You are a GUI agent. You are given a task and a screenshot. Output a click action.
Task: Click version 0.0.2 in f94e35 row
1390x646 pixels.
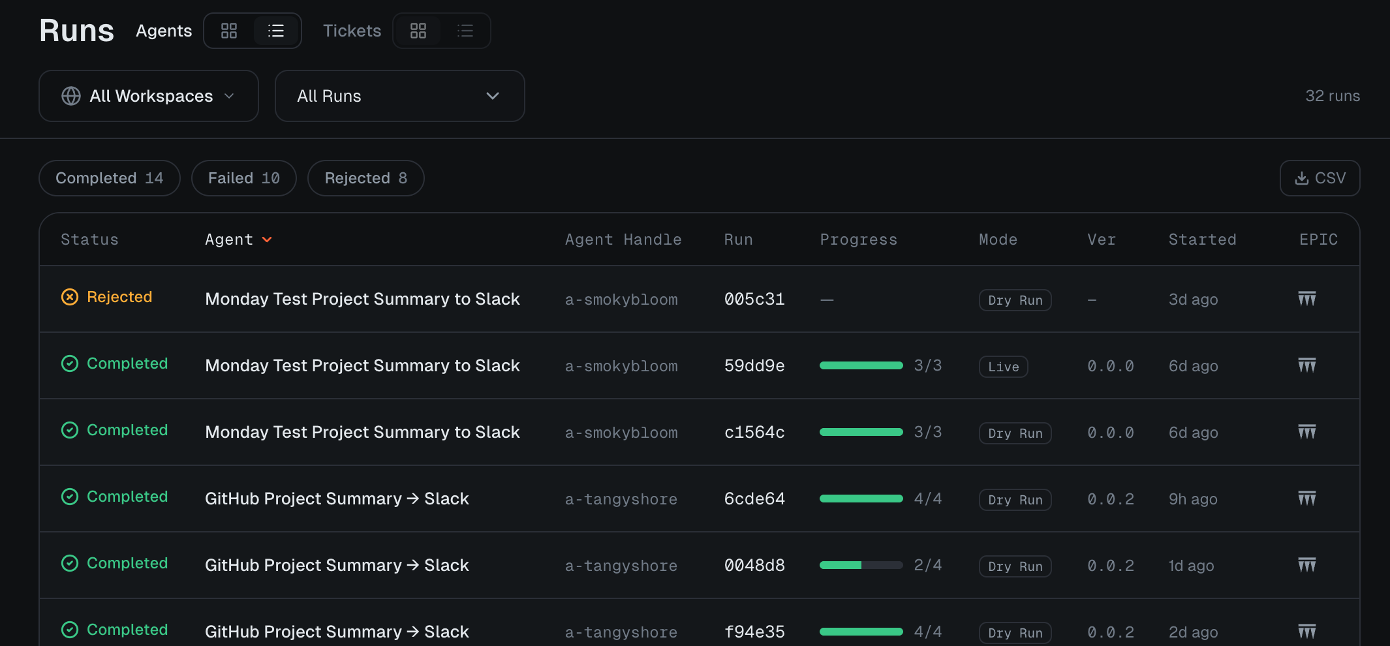tap(1111, 632)
